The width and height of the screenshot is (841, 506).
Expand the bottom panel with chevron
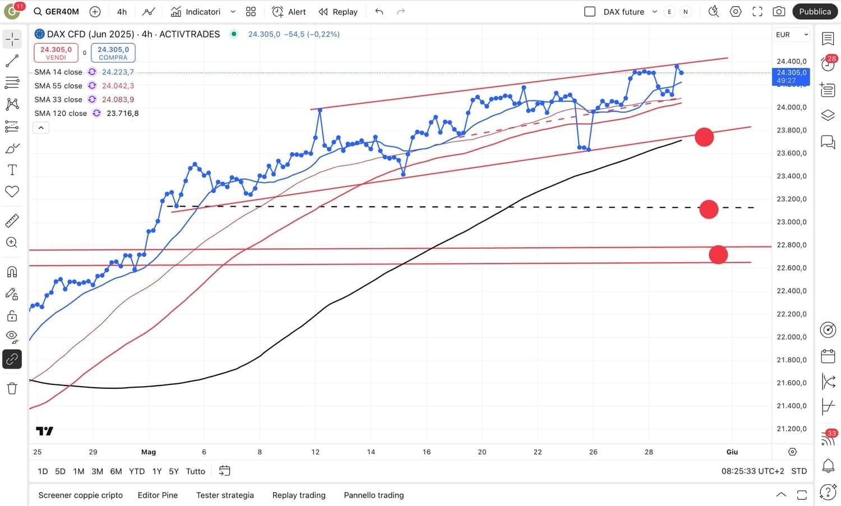781,495
